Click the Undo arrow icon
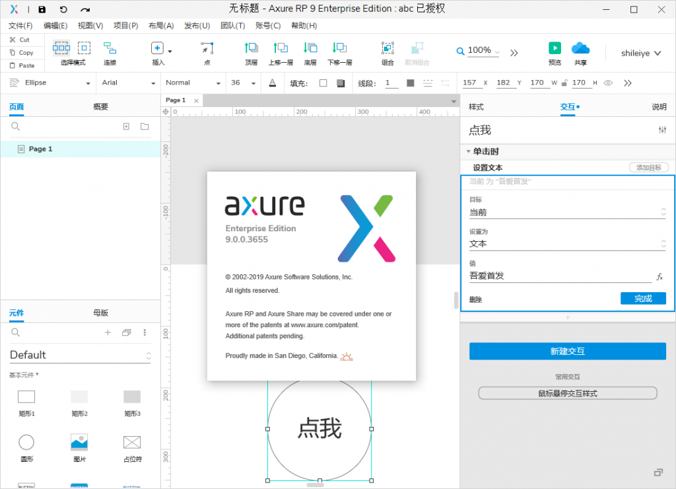676x489 pixels. pyautogui.click(x=63, y=9)
